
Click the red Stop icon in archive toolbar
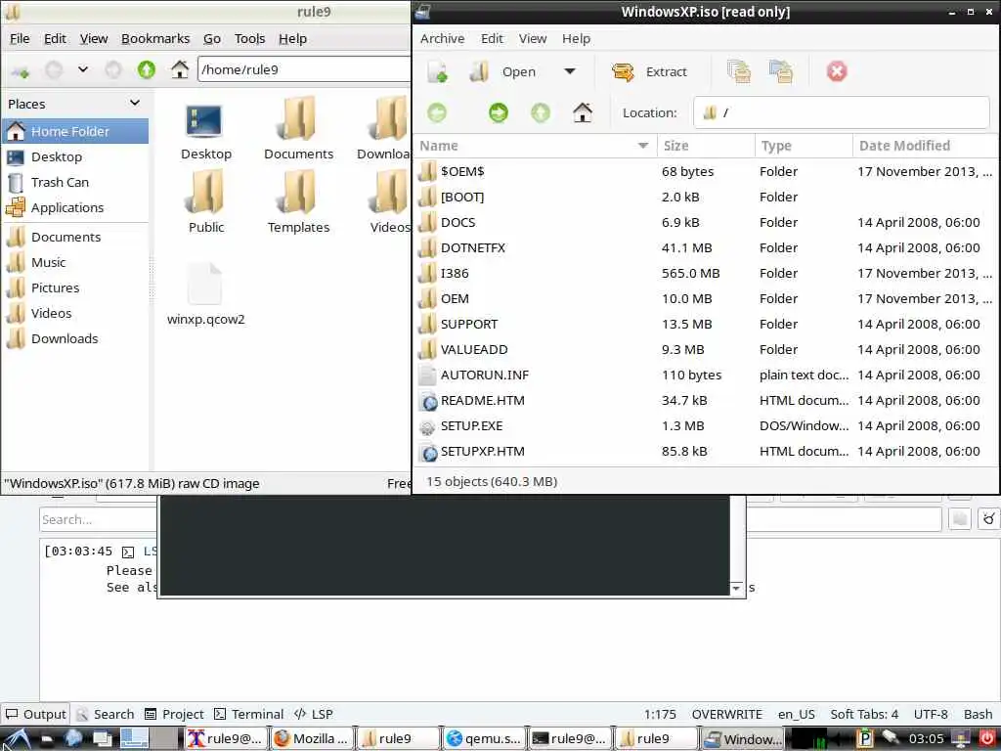[837, 71]
